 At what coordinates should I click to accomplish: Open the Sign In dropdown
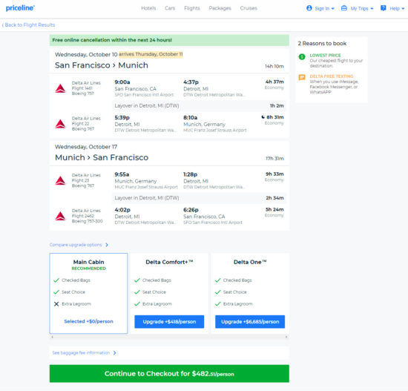[x=320, y=8]
